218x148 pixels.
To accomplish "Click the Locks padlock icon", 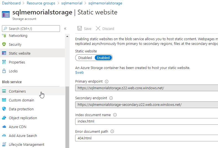I will click(x=4, y=71).
